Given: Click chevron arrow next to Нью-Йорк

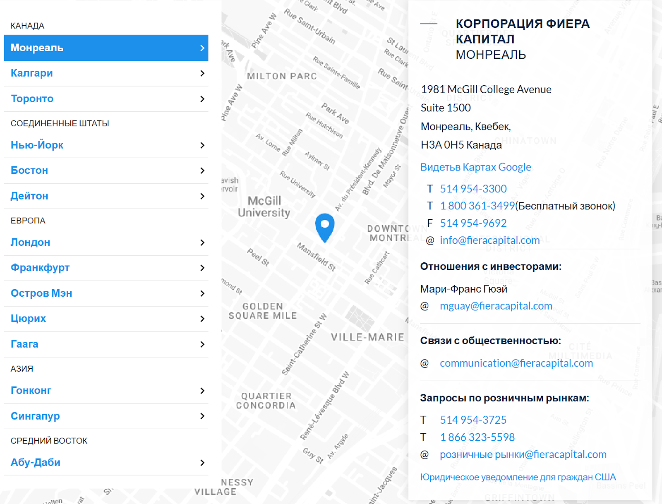Looking at the screenshot, I should 202,145.
